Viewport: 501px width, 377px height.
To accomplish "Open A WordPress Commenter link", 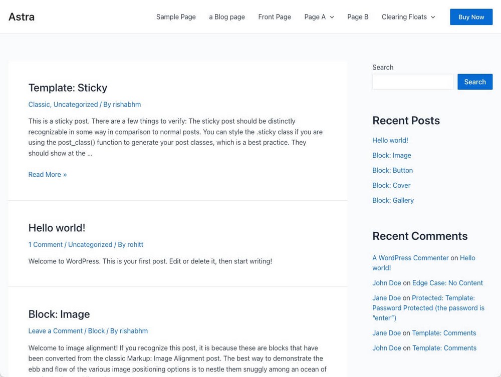I will (411, 258).
